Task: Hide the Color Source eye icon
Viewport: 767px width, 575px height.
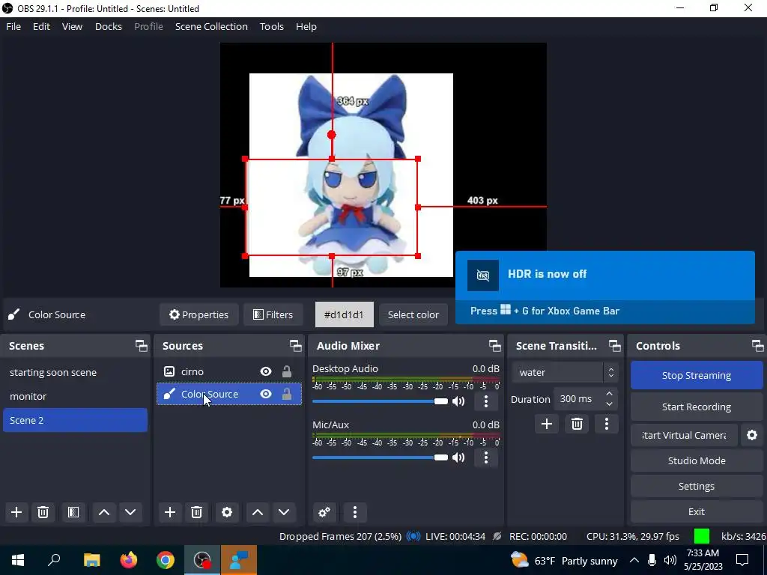Action: (x=266, y=394)
